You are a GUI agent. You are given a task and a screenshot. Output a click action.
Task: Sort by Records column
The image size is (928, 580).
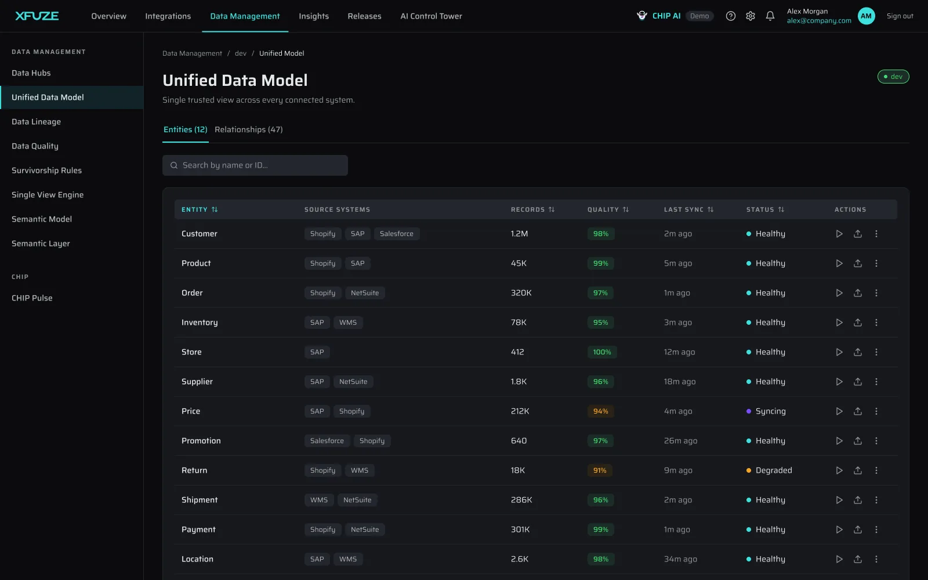pos(532,209)
